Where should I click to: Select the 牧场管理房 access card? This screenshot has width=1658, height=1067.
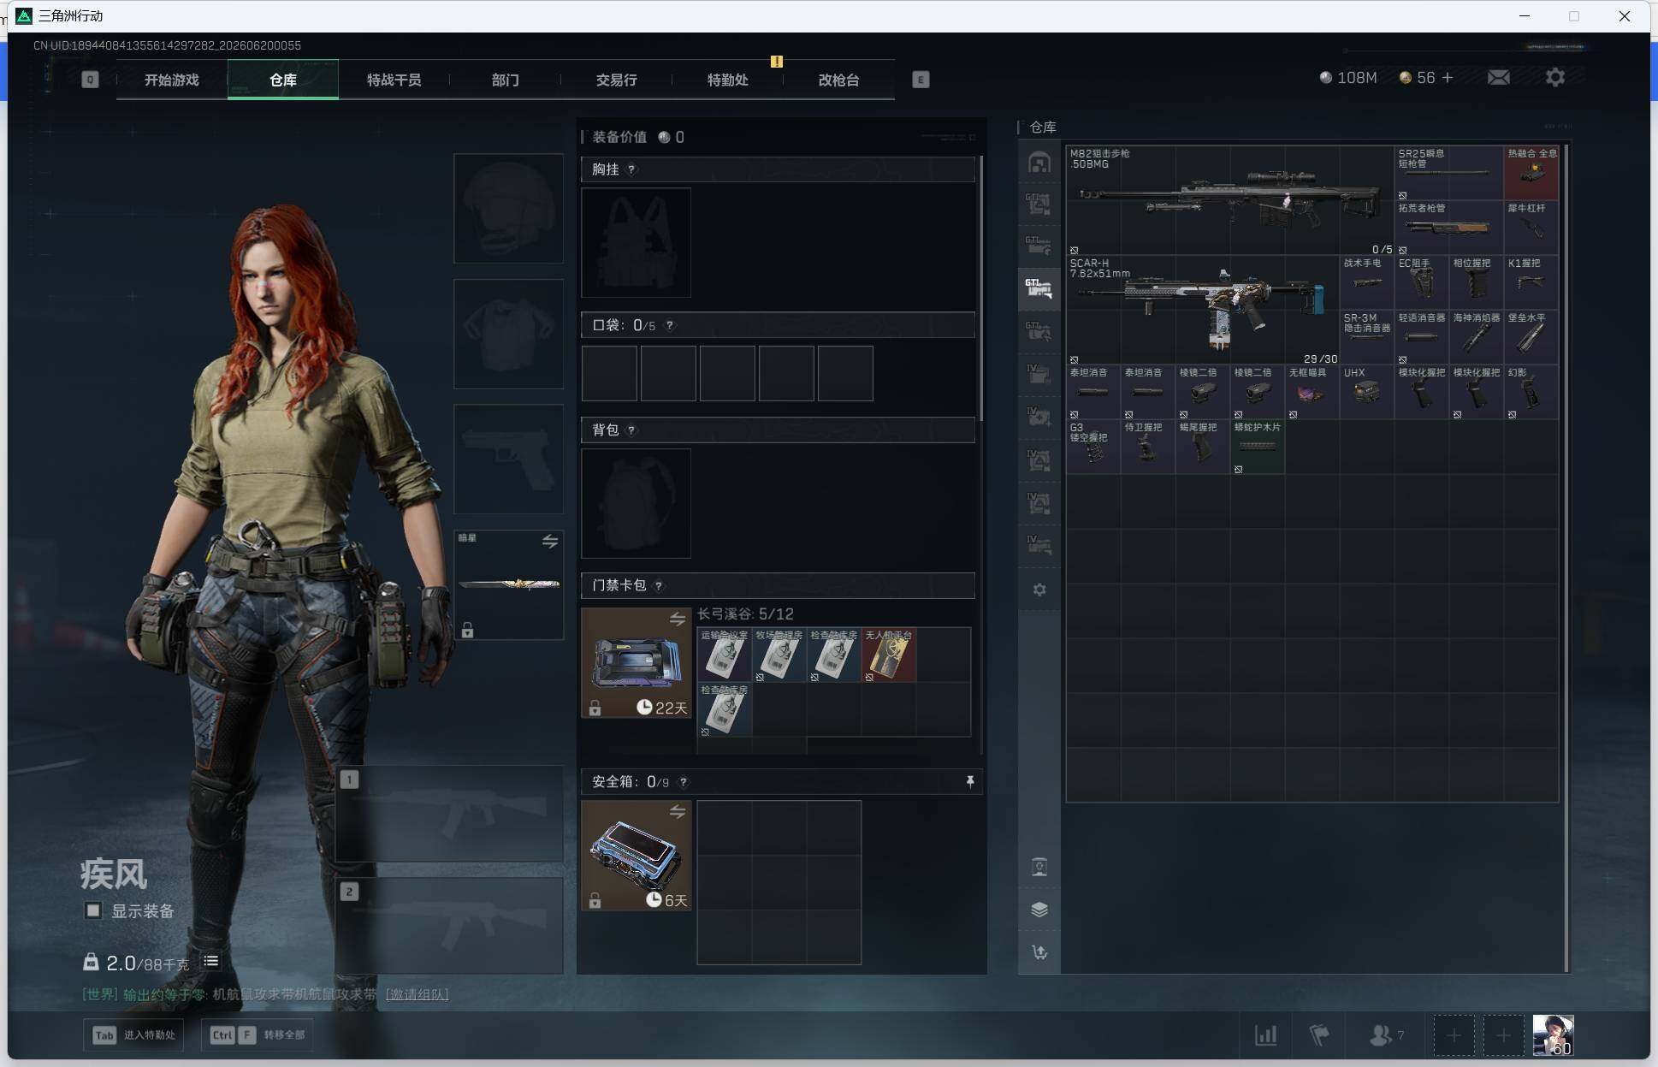click(x=779, y=655)
